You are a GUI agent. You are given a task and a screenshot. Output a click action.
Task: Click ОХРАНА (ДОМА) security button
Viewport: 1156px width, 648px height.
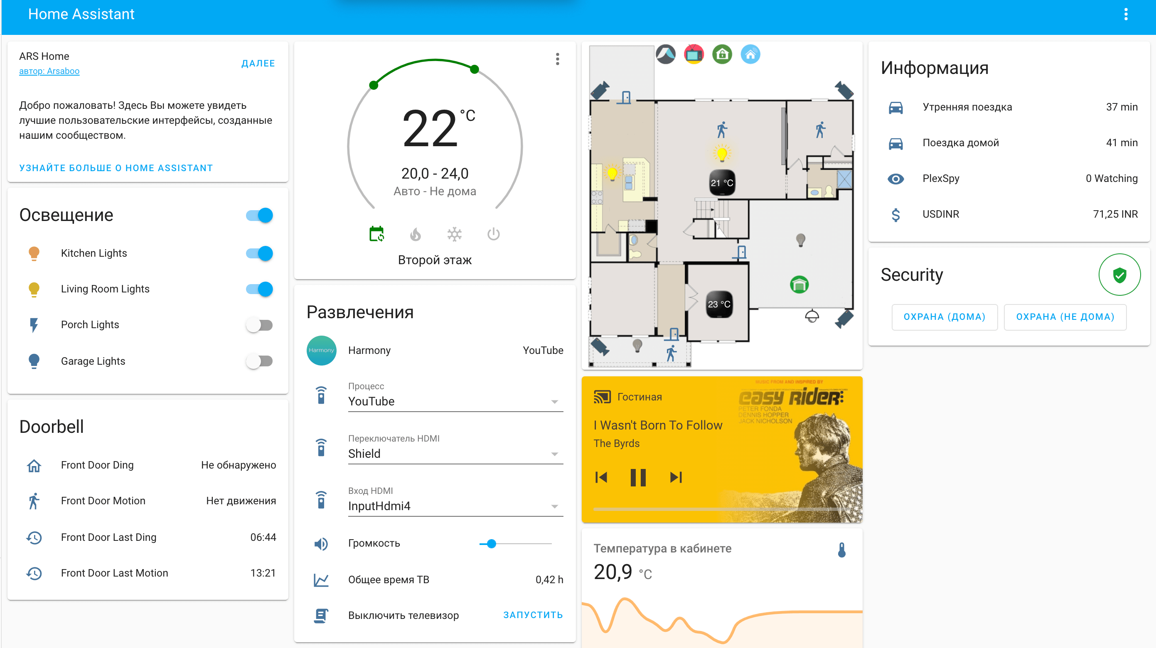pyautogui.click(x=942, y=317)
